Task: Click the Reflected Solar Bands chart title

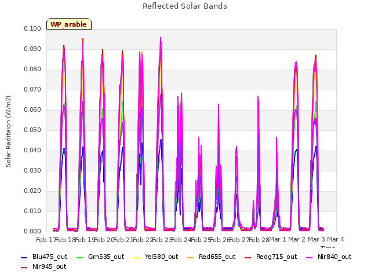Action: tap(185, 6)
